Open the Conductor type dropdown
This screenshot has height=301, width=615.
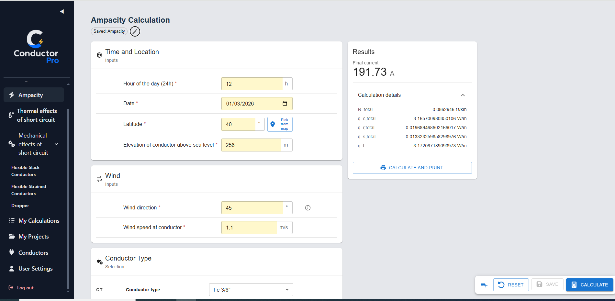click(x=251, y=290)
